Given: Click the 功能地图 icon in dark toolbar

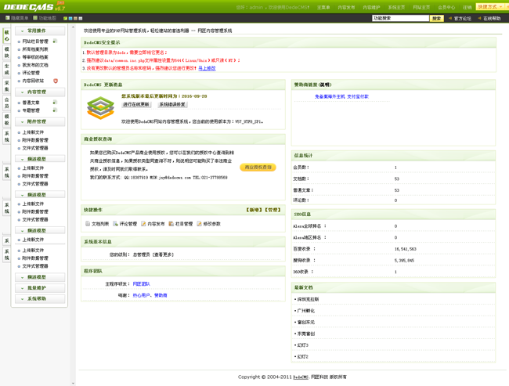Looking at the screenshot, I should point(35,18).
